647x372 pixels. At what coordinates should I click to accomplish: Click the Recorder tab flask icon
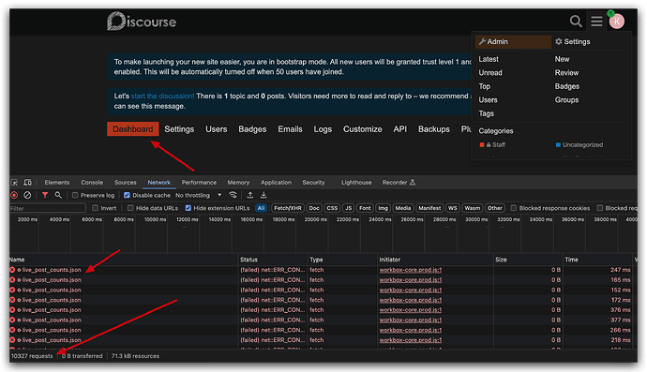[413, 183]
